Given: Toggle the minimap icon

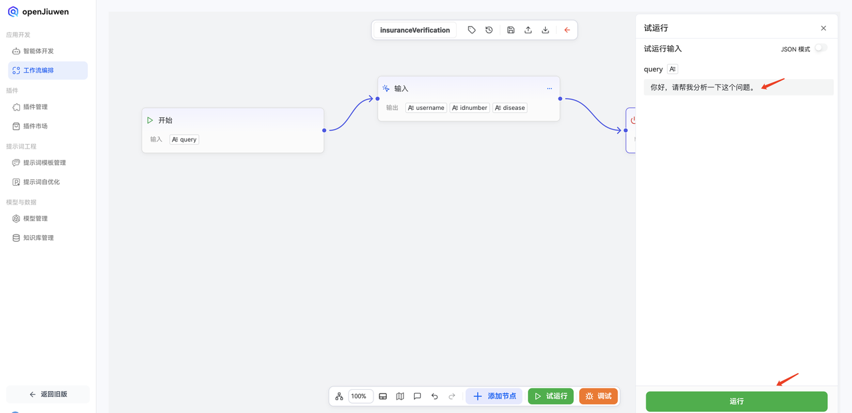Looking at the screenshot, I should click(400, 396).
